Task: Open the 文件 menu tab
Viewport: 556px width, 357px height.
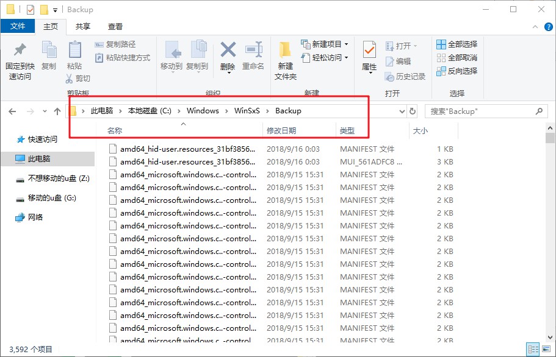Action: pyautogui.click(x=18, y=26)
